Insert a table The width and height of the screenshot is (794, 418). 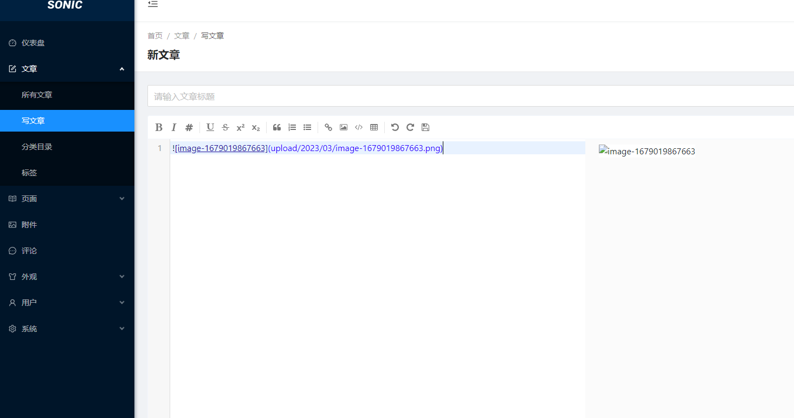pos(373,127)
